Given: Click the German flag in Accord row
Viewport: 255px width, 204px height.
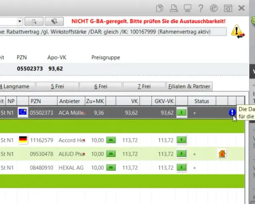Looking at the screenshot, I should point(23,140).
